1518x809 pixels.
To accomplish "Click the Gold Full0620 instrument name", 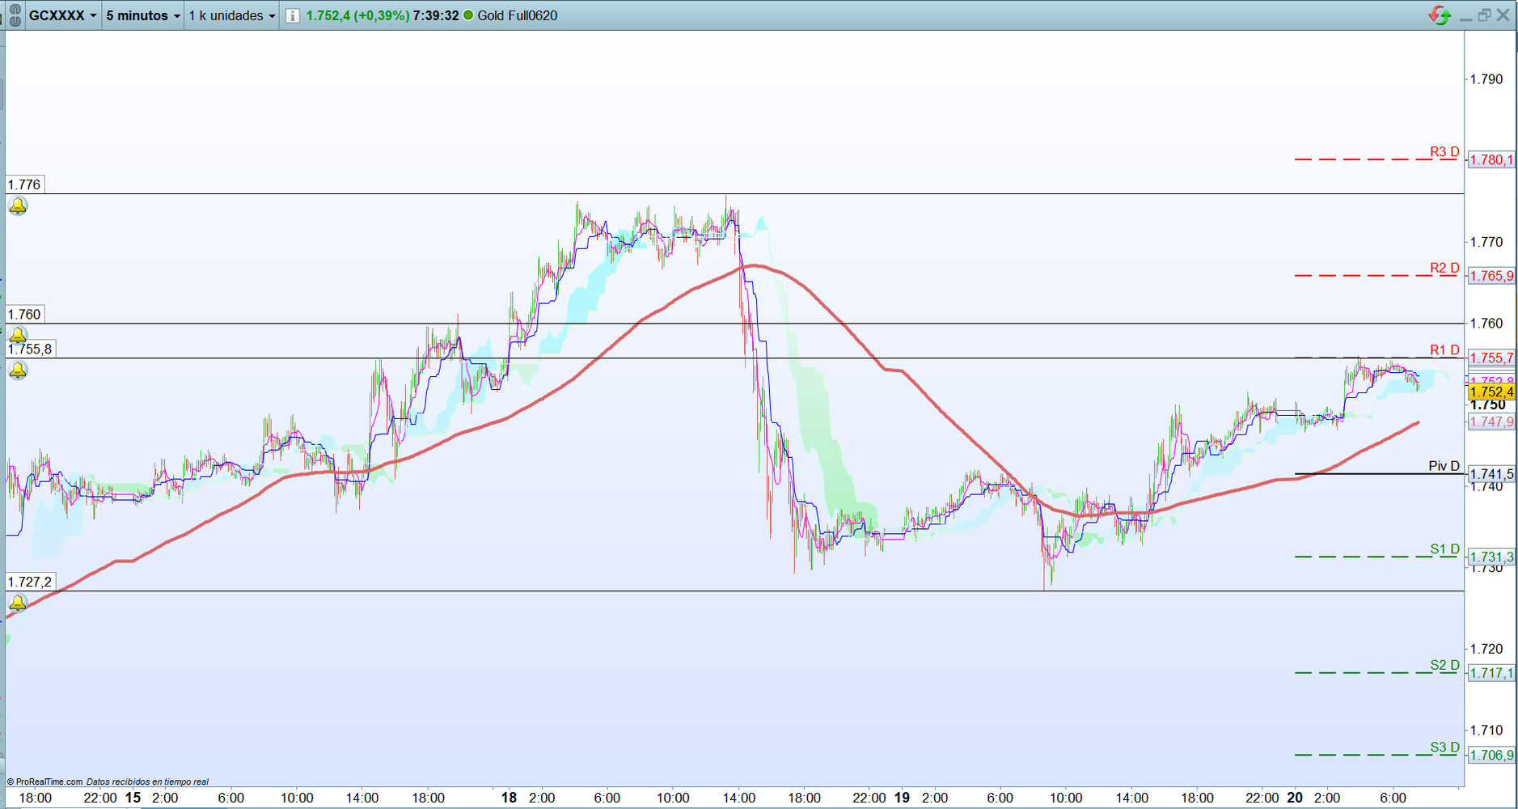I will click(518, 15).
